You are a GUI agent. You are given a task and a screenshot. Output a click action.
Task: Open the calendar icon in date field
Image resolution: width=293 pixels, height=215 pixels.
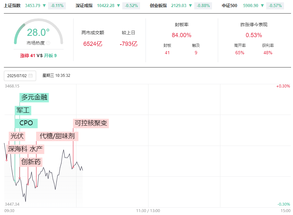pos(31,76)
